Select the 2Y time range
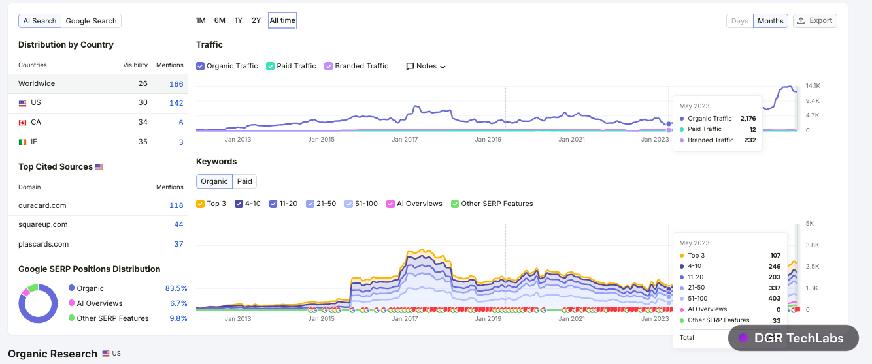 pos(256,20)
